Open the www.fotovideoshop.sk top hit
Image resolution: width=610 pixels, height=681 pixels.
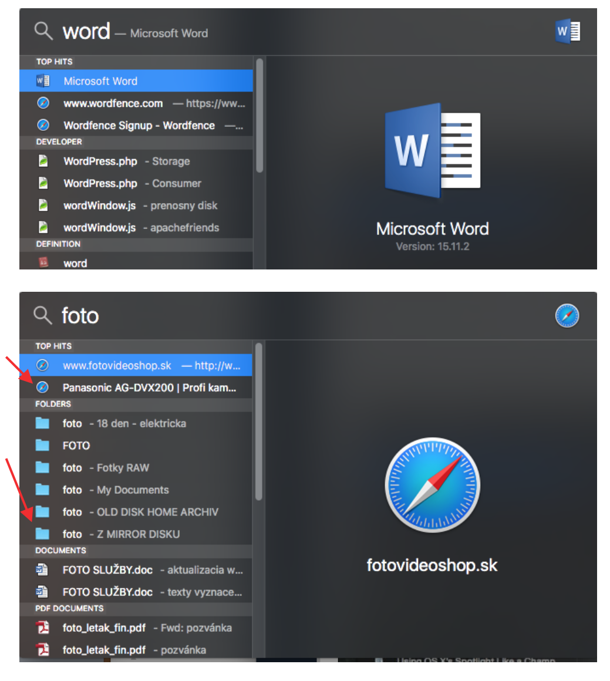(x=117, y=366)
